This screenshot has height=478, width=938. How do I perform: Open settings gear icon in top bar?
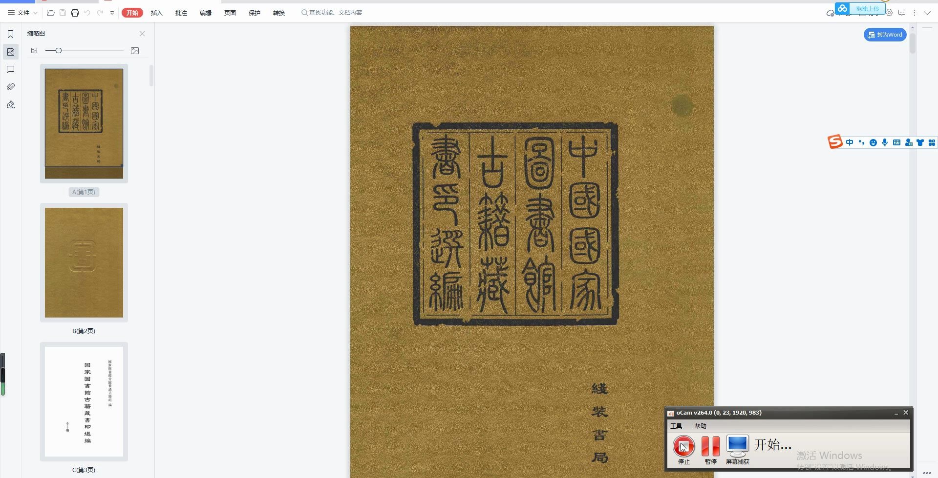(x=890, y=13)
